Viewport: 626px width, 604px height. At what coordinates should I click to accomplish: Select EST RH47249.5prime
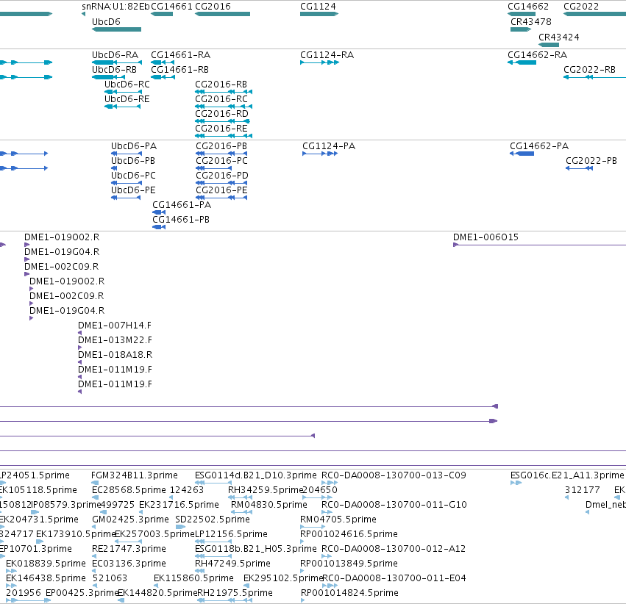click(232, 564)
